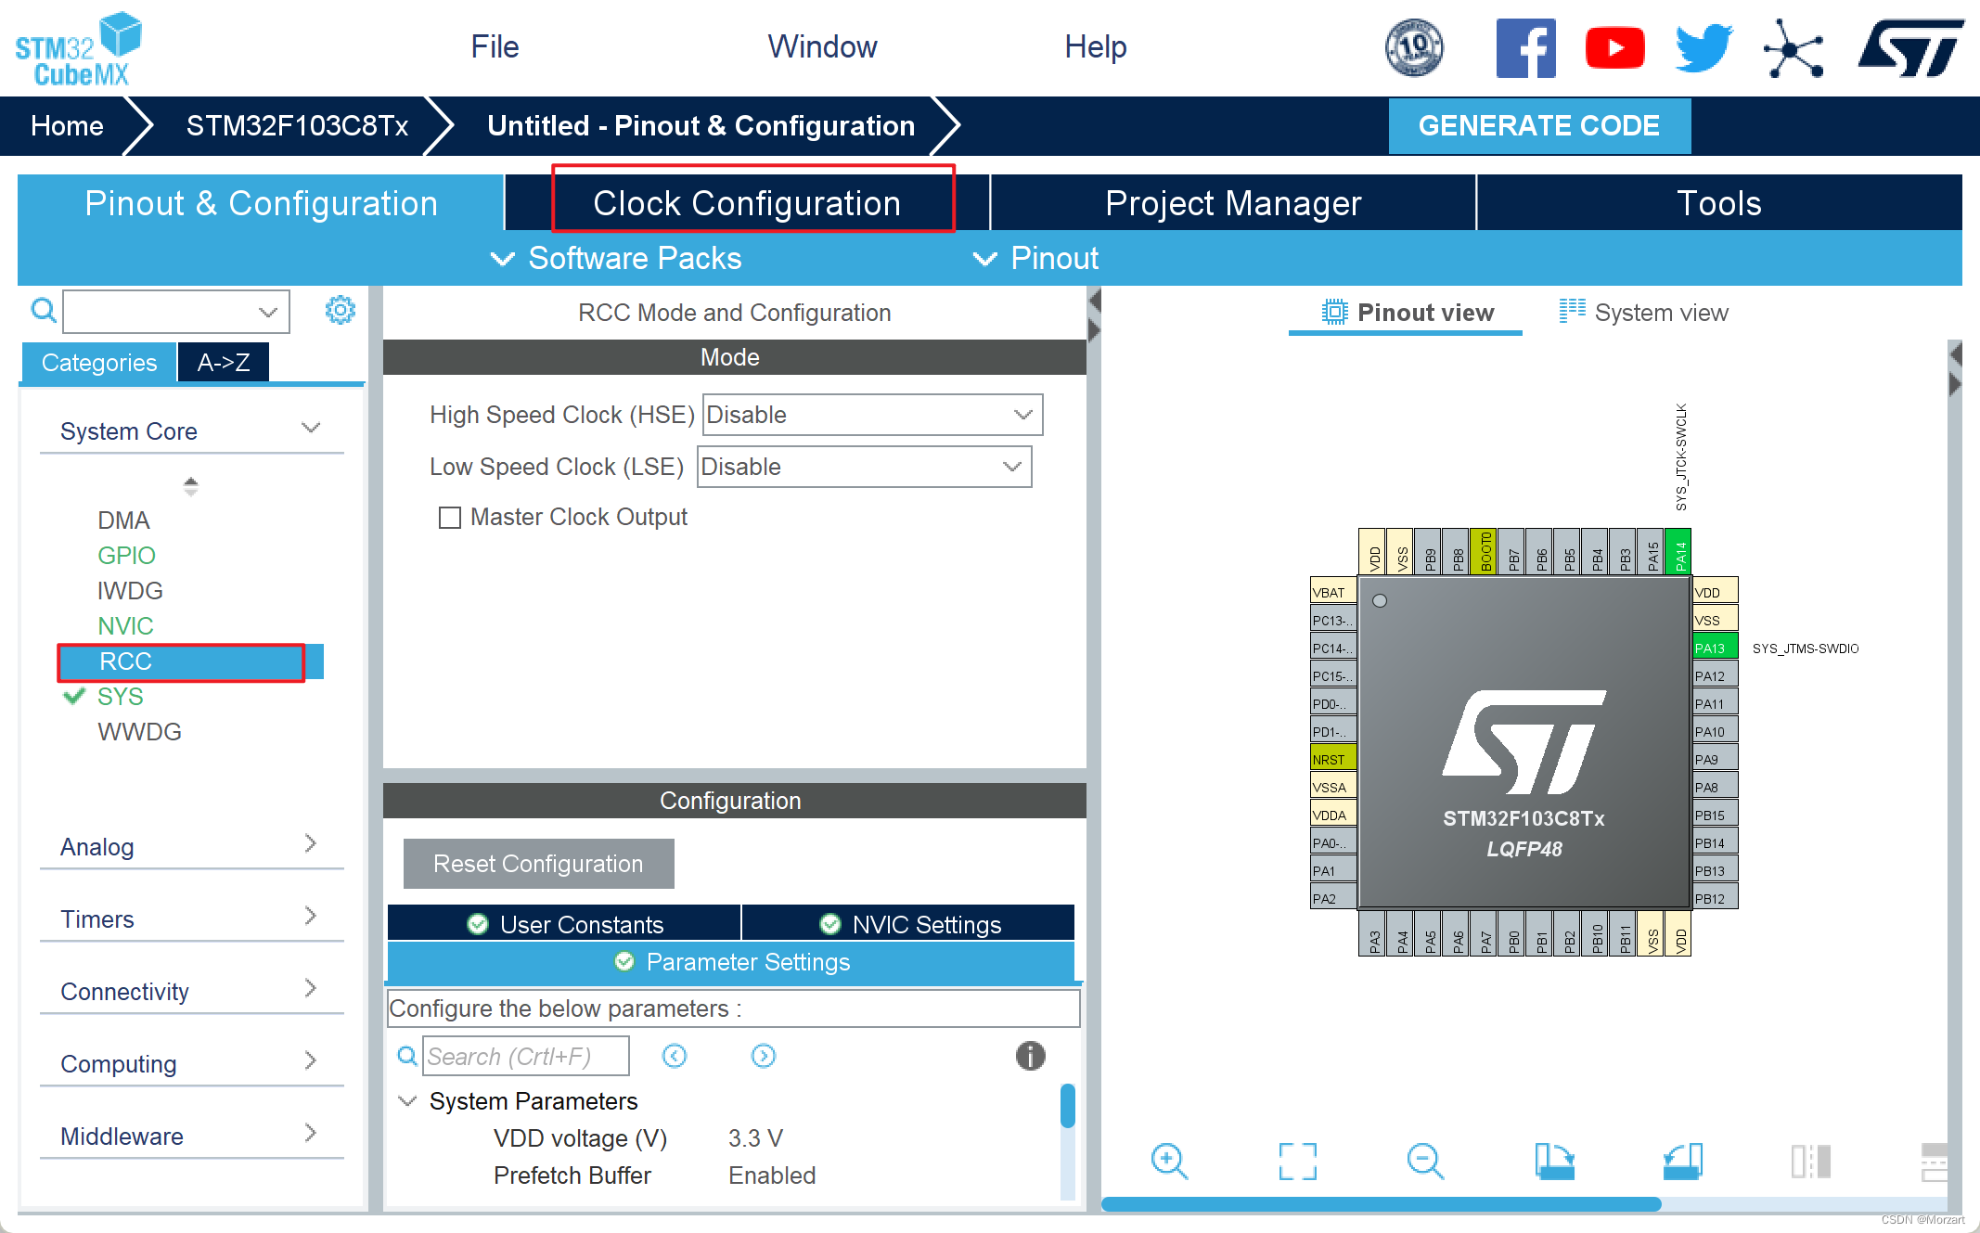Click the Reset Configuration button

[538, 864]
